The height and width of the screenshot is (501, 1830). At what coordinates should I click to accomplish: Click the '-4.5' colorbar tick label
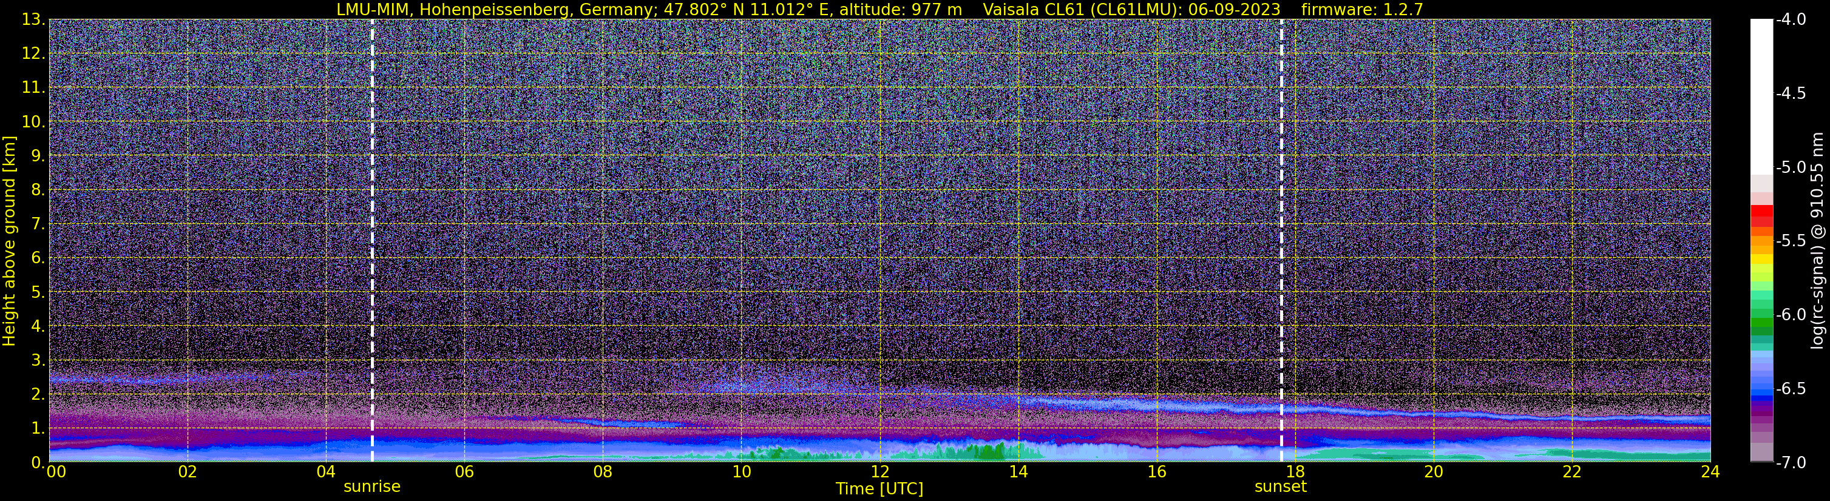tap(1790, 93)
